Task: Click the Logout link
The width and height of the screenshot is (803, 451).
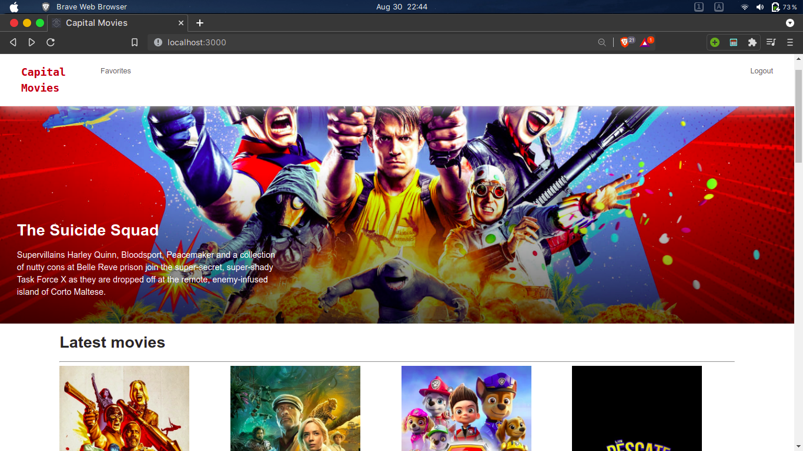Action: pyautogui.click(x=761, y=71)
